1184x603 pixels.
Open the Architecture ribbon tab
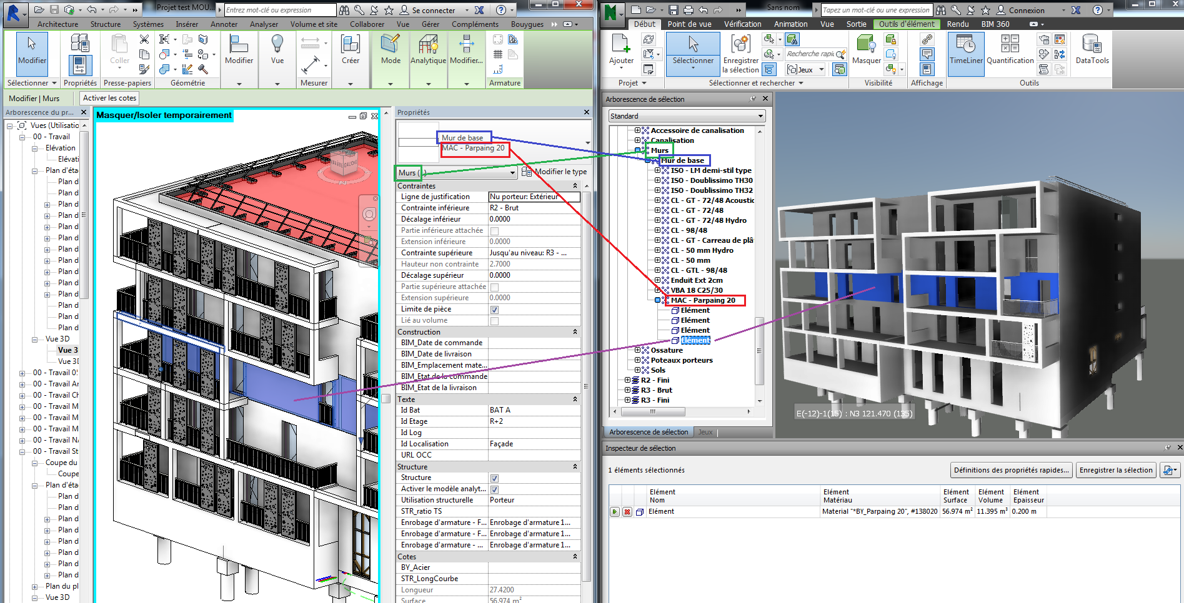point(57,24)
